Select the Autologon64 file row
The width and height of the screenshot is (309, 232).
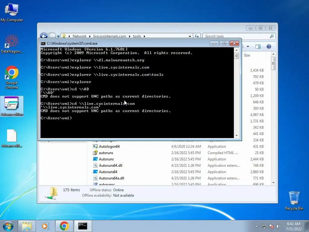coord(179,147)
